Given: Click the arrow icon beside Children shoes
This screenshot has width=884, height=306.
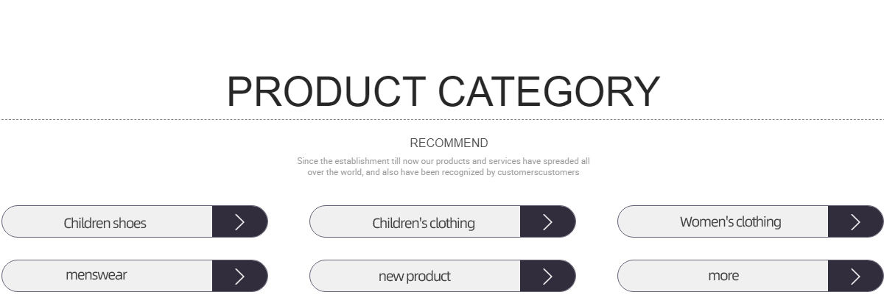Looking at the screenshot, I should (239, 222).
